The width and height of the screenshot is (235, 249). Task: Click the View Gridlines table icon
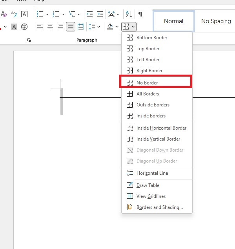[130, 196]
